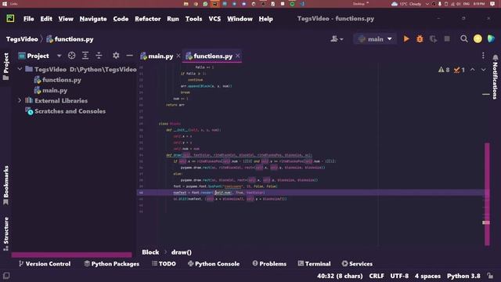Select Scratches and Consoles node

[66, 111]
